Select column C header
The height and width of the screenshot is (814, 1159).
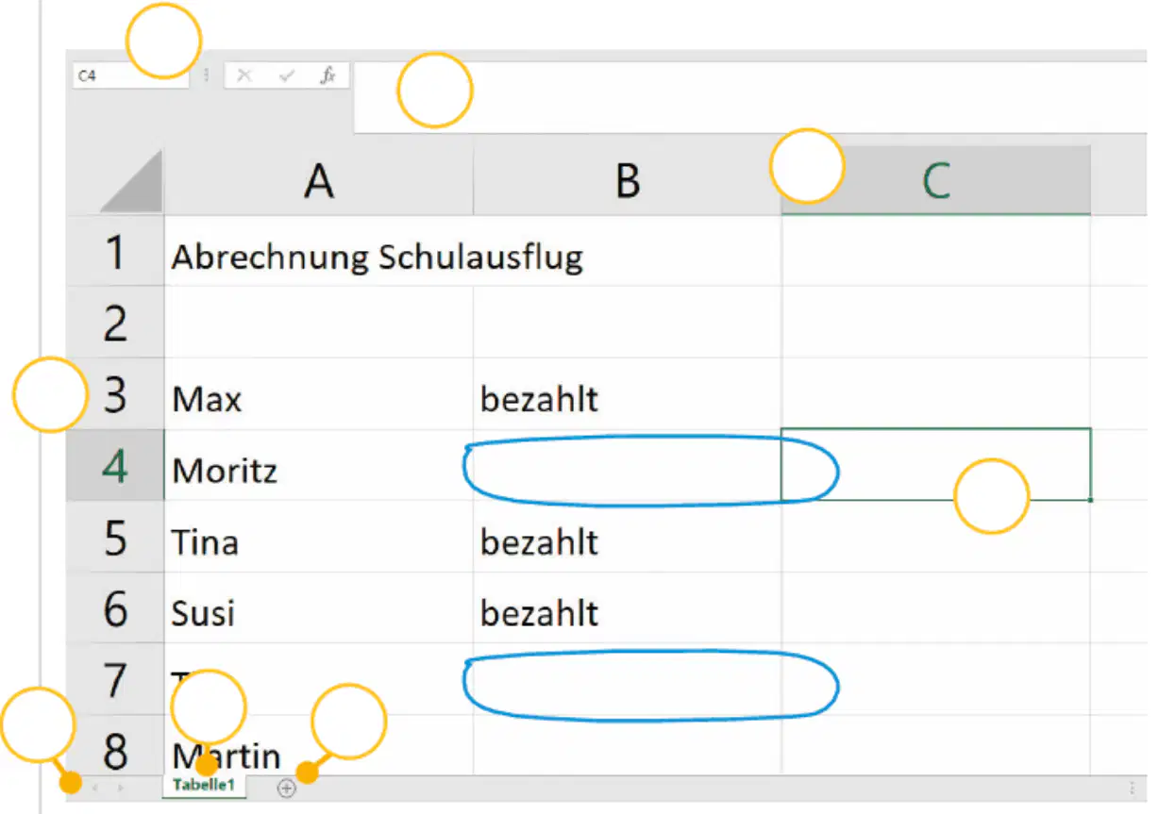click(x=936, y=181)
